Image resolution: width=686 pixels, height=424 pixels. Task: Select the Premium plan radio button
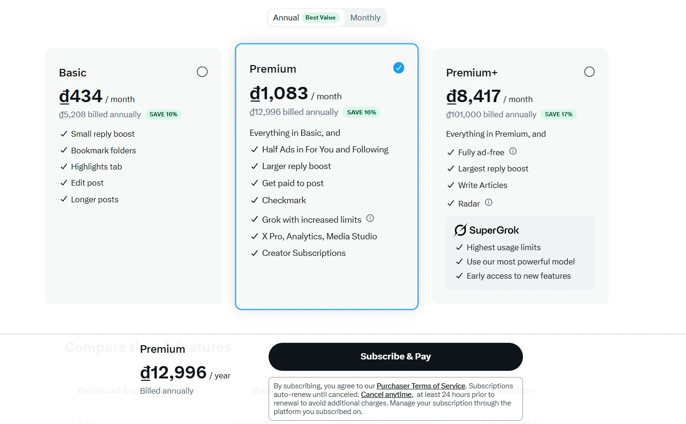[399, 68]
